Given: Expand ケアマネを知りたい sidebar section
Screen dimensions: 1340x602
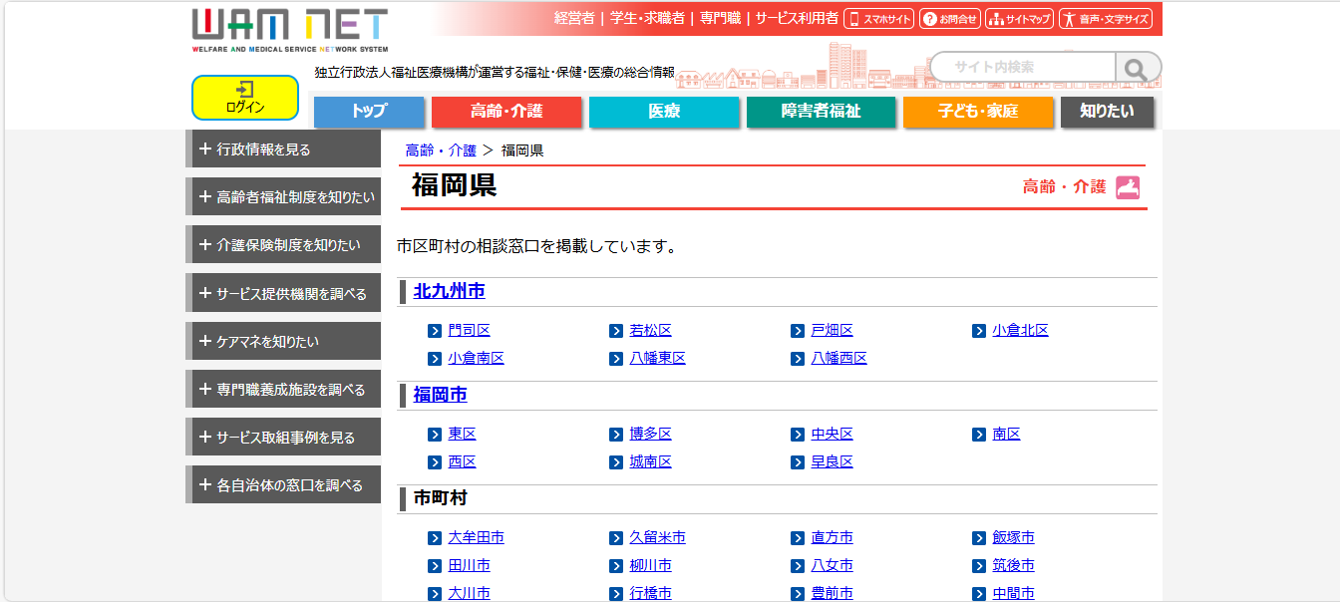Looking at the screenshot, I should [x=284, y=342].
